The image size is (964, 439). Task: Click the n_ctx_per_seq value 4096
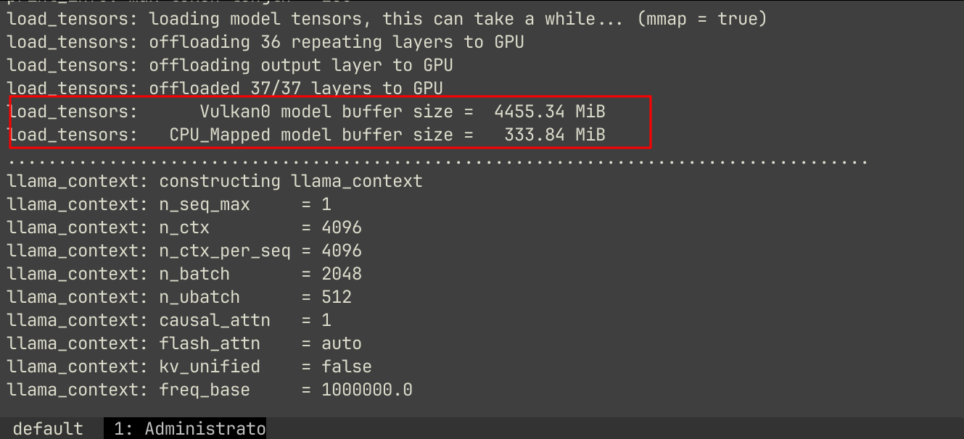pos(342,251)
